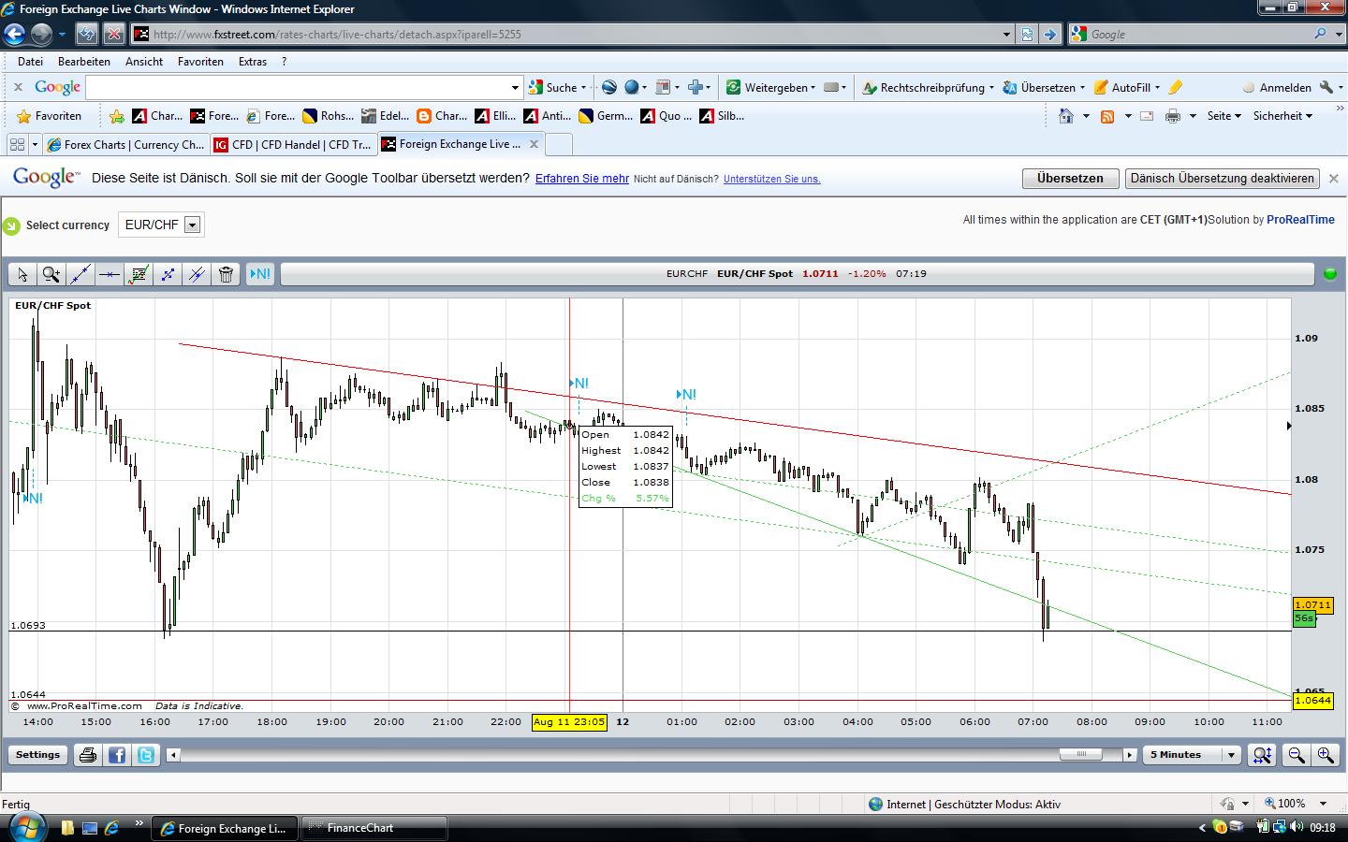This screenshot has width=1348, height=842.
Task: Click the chart scrollbar right arrow
Action: [1130, 755]
